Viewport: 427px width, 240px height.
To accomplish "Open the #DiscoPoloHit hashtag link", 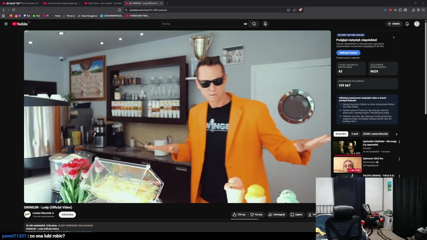I will click(86, 226).
